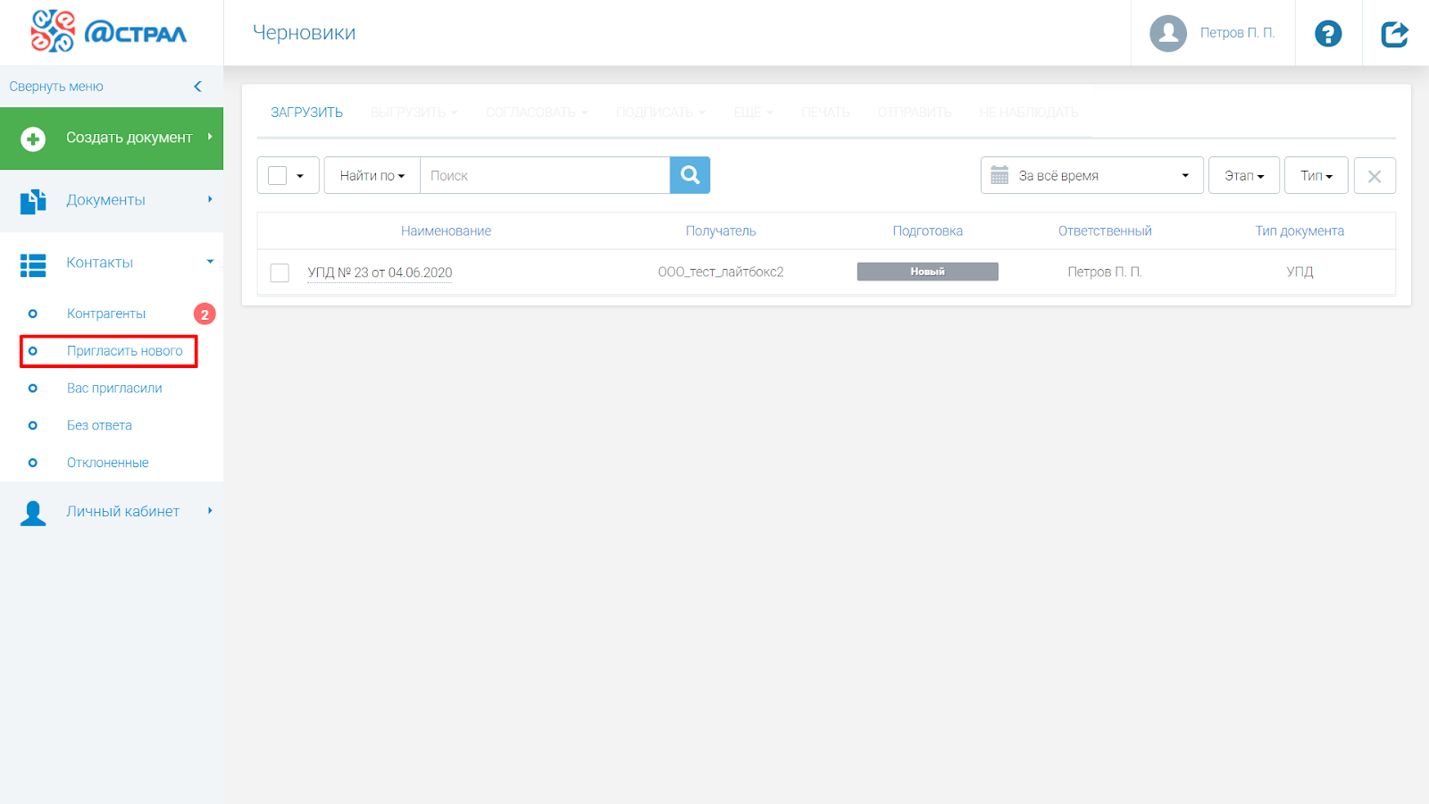
Task: Click the Контакты menu label
Action: click(99, 263)
